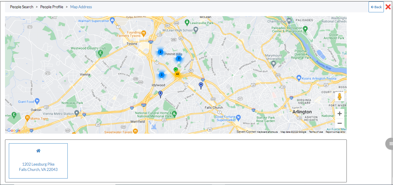Zoom in on the map
393x185 pixels.
(339, 114)
